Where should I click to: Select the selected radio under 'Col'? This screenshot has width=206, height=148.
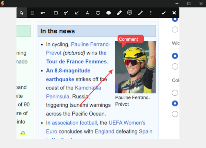pyautogui.click(x=175, y=103)
